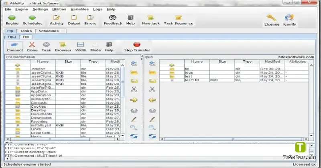Open the File menu

coord(8,9)
